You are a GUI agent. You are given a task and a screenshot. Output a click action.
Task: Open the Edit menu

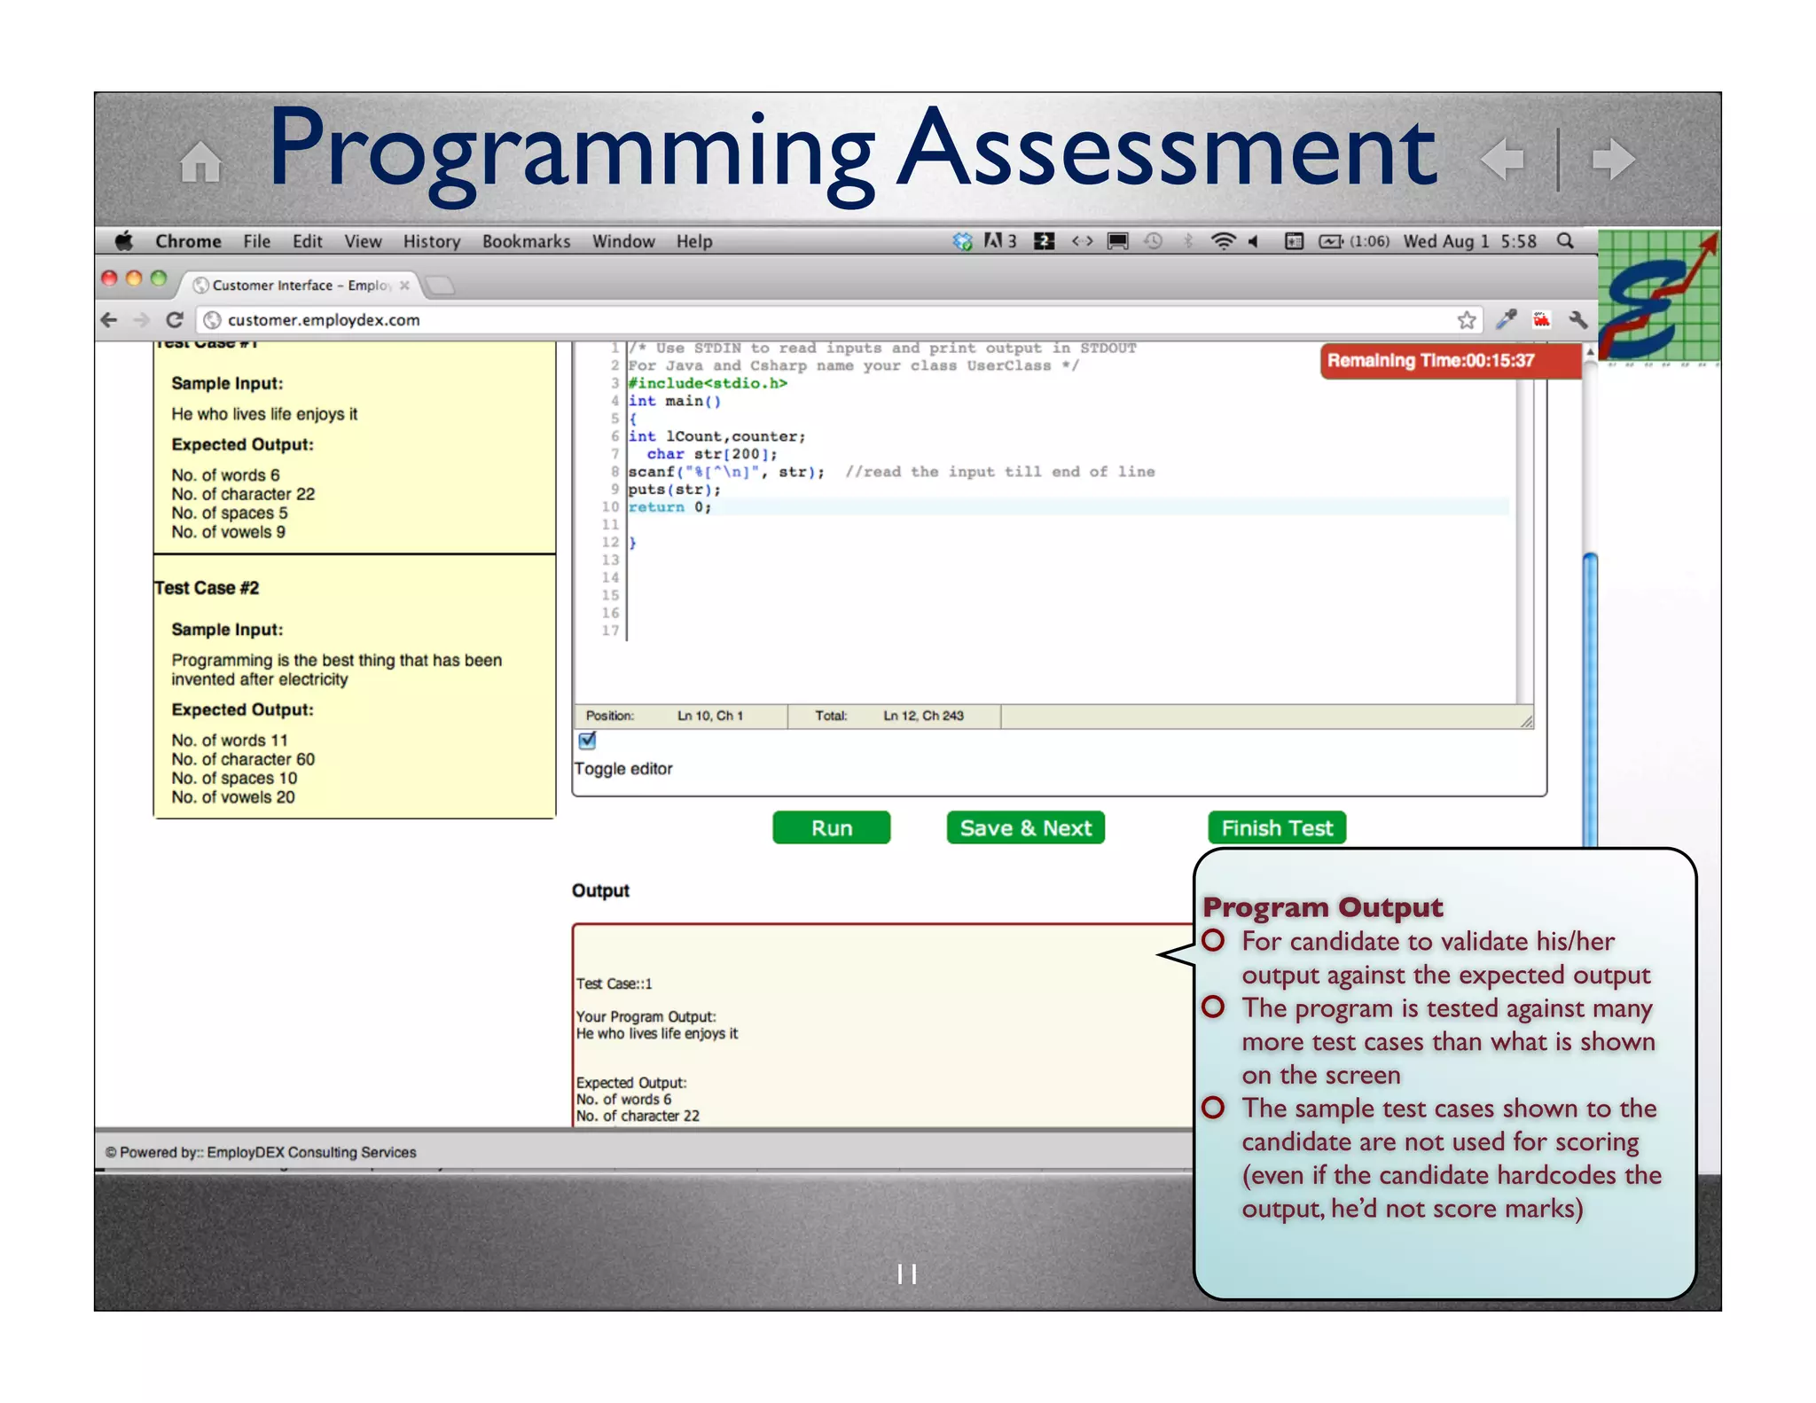(308, 241)
